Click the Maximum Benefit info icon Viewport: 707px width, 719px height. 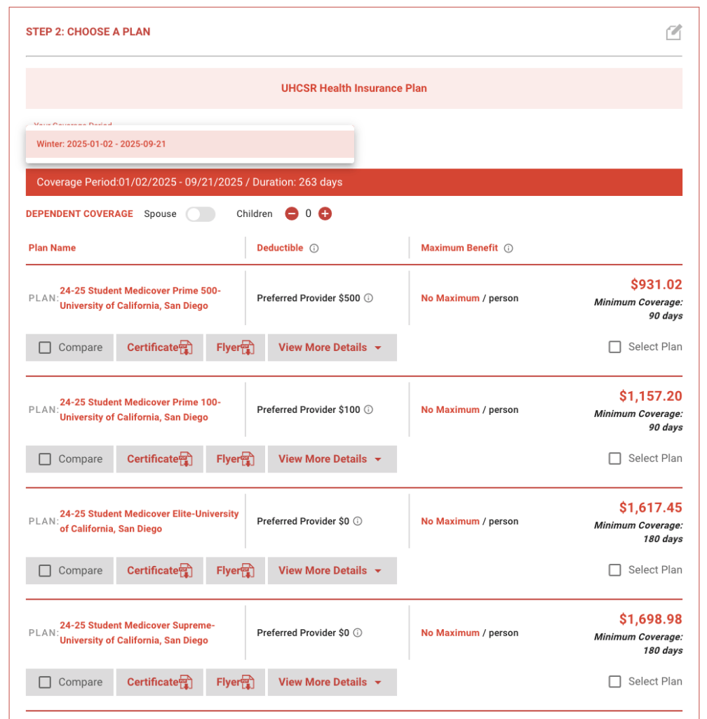tap(509, 248)
